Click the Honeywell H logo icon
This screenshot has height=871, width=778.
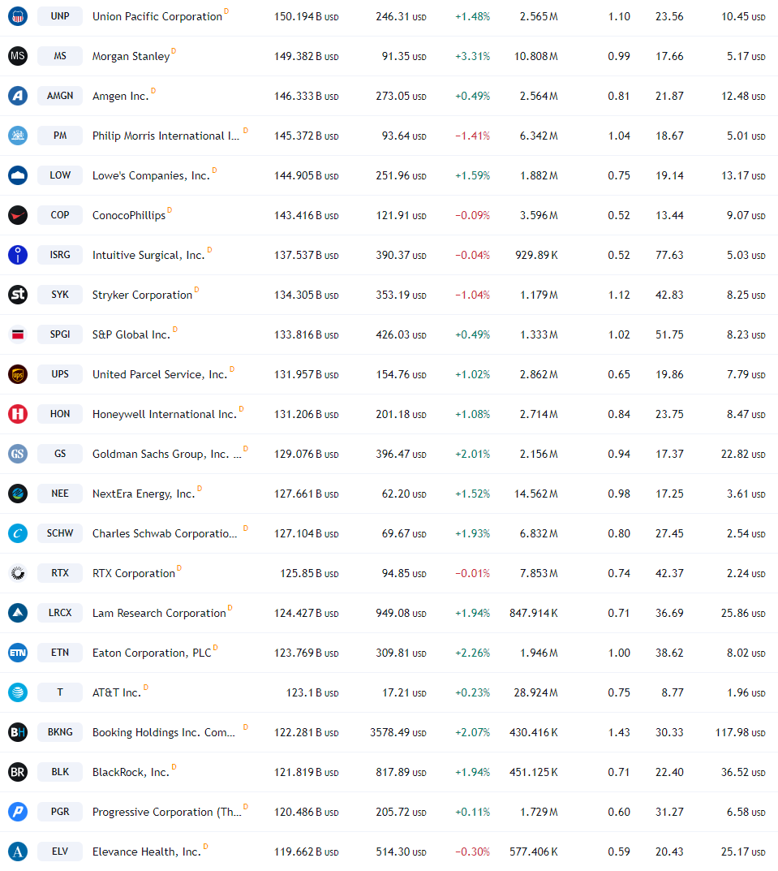click(x=18, y=414)
